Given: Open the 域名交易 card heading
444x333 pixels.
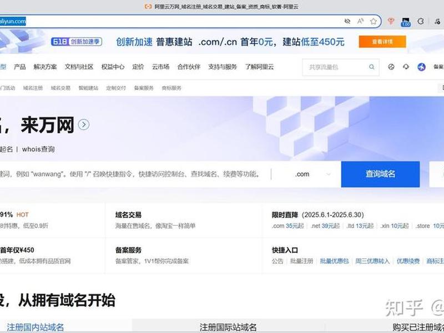Looking at the screenshot, I should coord(128,215).
